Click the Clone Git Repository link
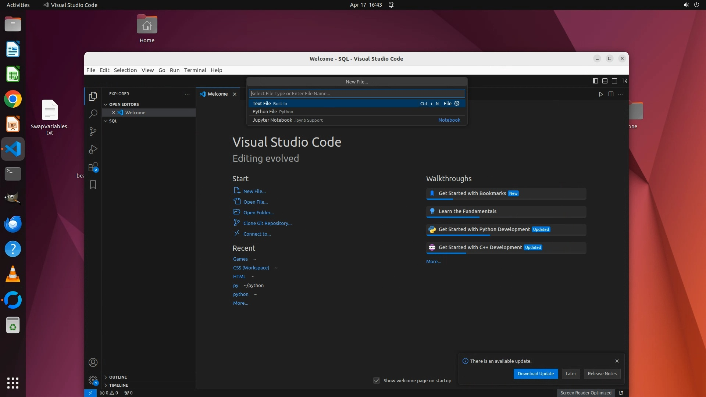706x397 pixels. pyautogui.click(x=267, y=223)
